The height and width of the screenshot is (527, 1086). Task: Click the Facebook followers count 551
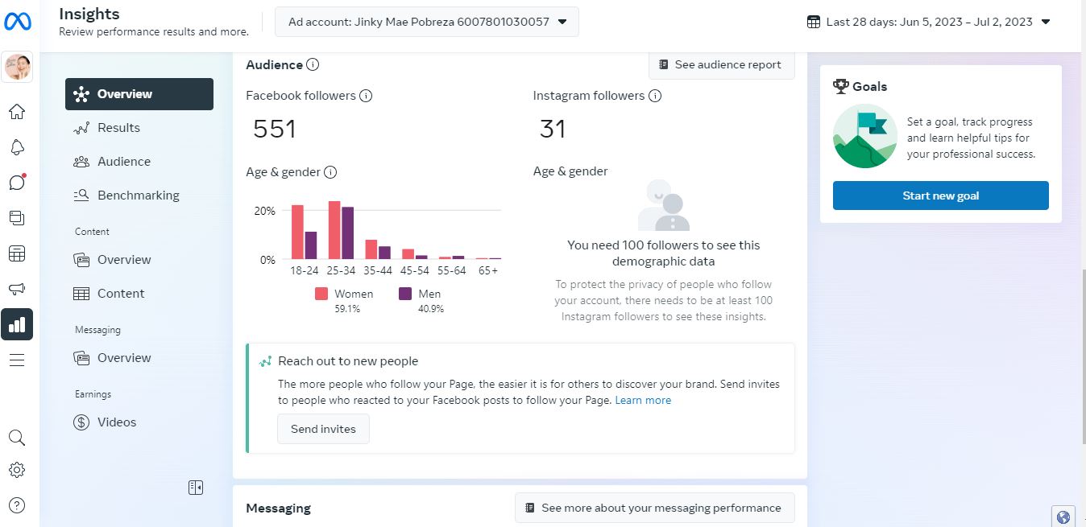click(275, 129)
